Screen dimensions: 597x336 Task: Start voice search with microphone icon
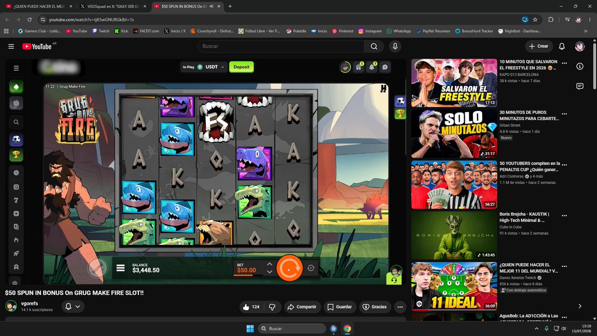[395, 46]
